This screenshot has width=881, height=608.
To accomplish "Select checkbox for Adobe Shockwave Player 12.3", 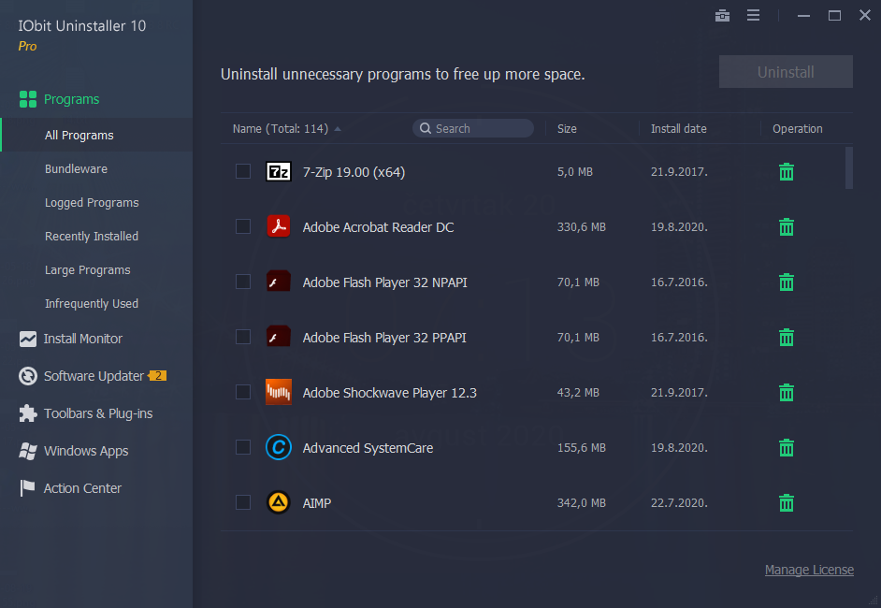I will (x=243, y=392).
